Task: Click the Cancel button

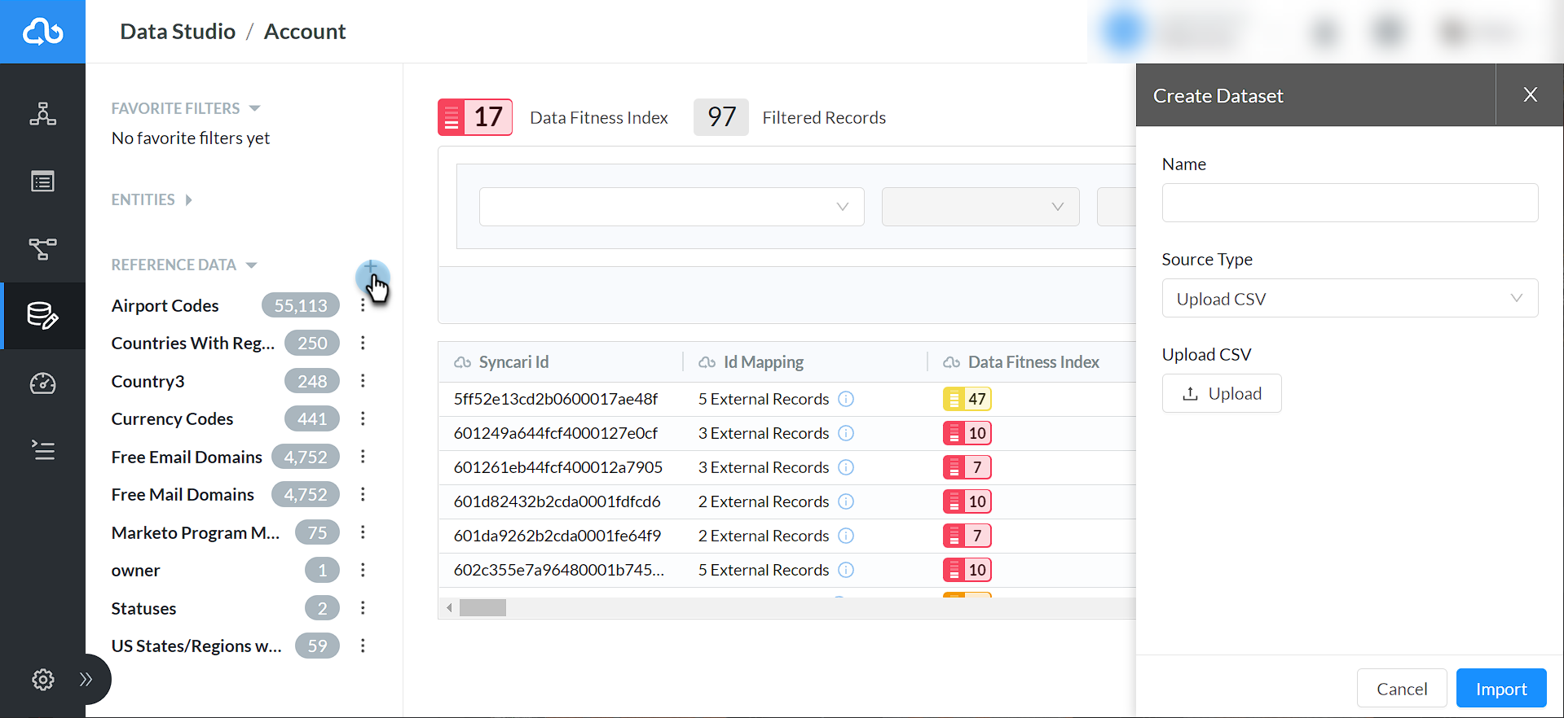Action: coord(1402,689)
